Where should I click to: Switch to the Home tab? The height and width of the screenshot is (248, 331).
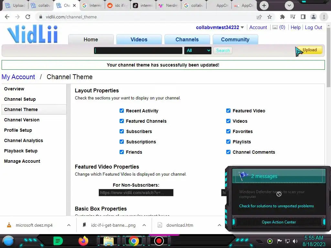click(x=91, y=39)
